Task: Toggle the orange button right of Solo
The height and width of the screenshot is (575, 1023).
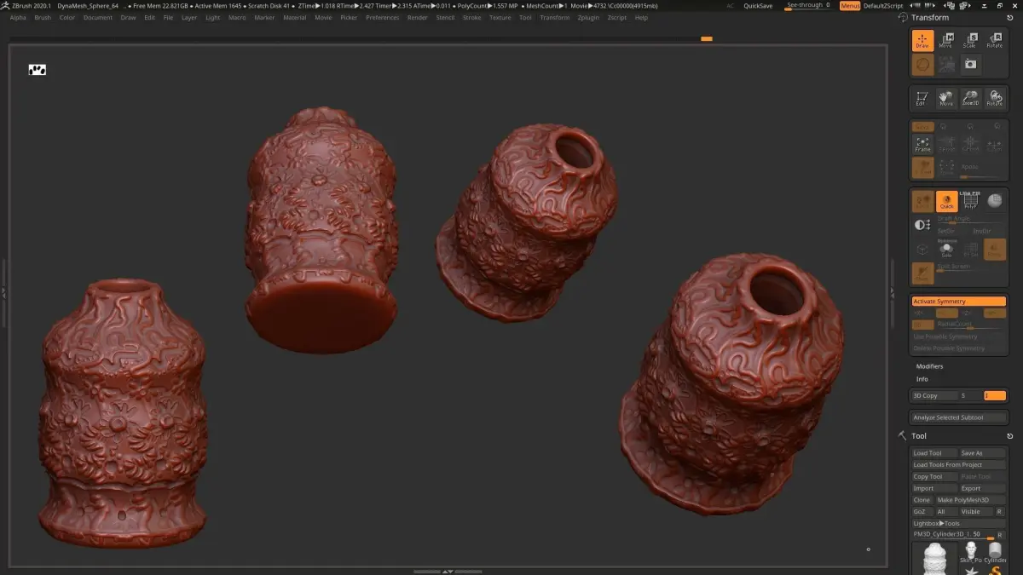Action: coord(995,250)
